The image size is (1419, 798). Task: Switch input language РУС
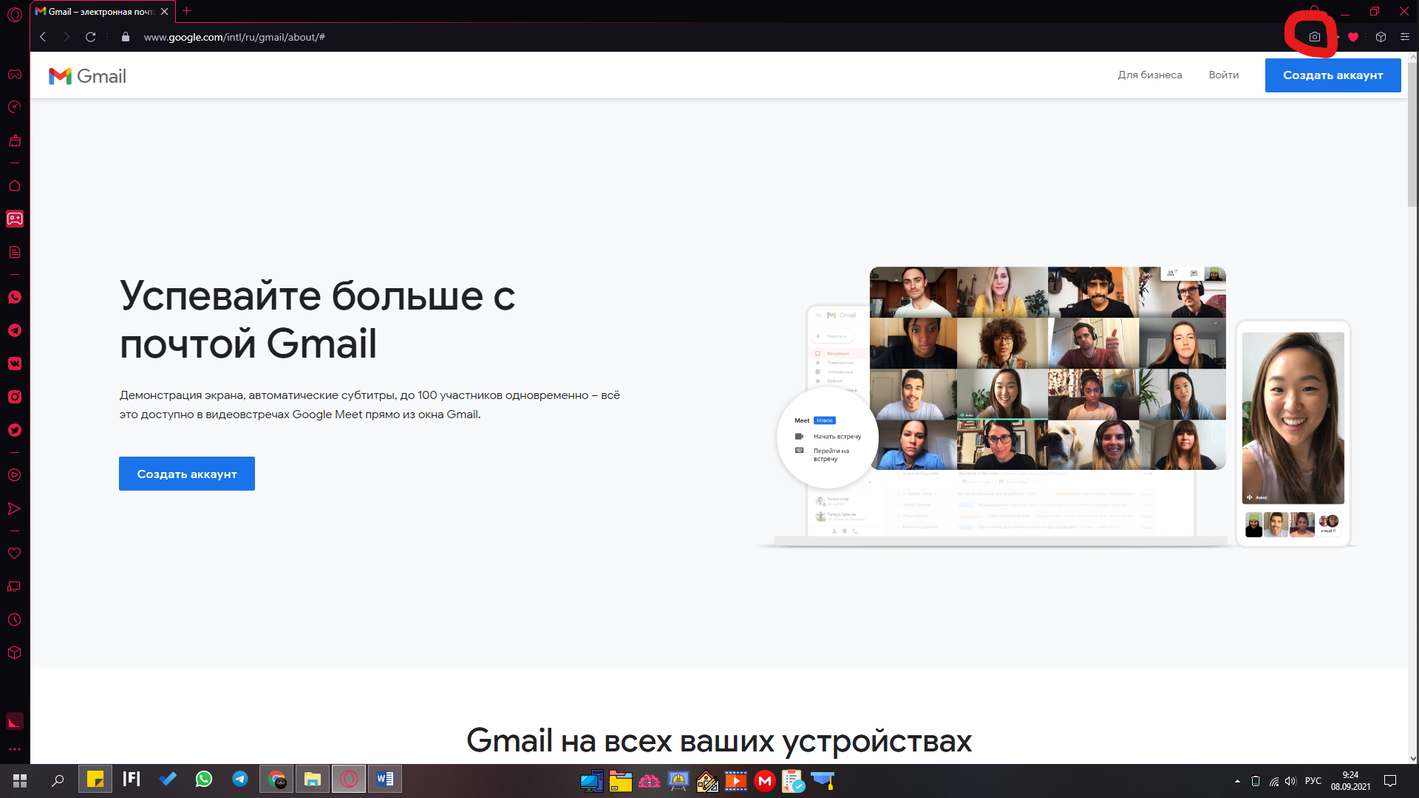(1313, 781)
